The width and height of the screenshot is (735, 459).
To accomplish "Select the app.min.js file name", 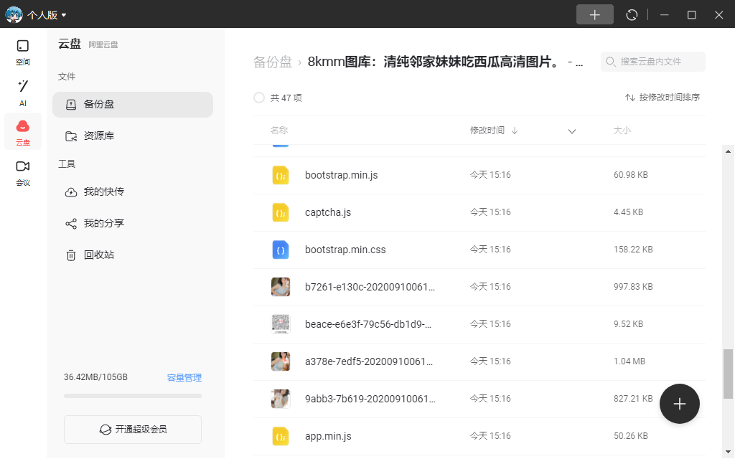I will 328,436.
